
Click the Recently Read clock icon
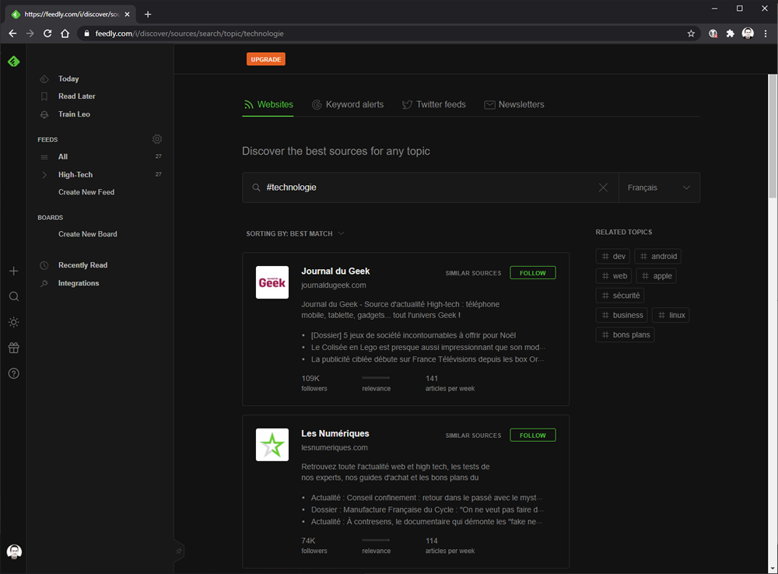tap(44, 265)
